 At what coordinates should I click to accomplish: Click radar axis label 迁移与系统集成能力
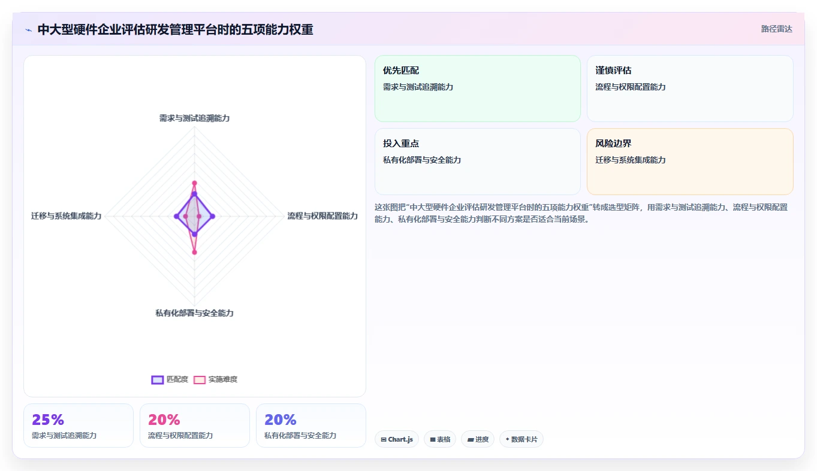coord(67,215)
